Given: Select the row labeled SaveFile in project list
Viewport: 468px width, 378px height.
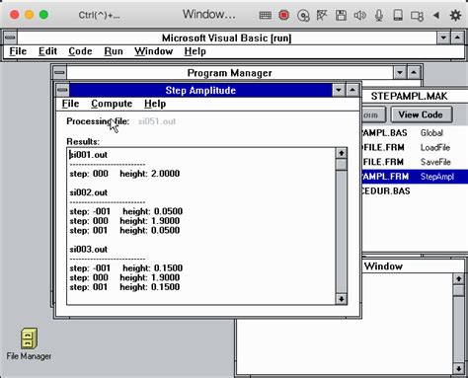Looking at the screenshot, I should (415, 162).
